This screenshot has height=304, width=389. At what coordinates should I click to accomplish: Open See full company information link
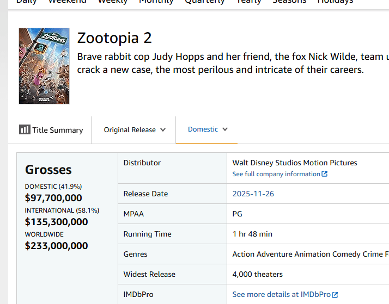point(276,174)
